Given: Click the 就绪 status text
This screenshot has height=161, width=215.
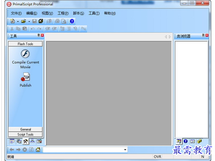Looking at the screenshot, I should (x=11, y=157).
